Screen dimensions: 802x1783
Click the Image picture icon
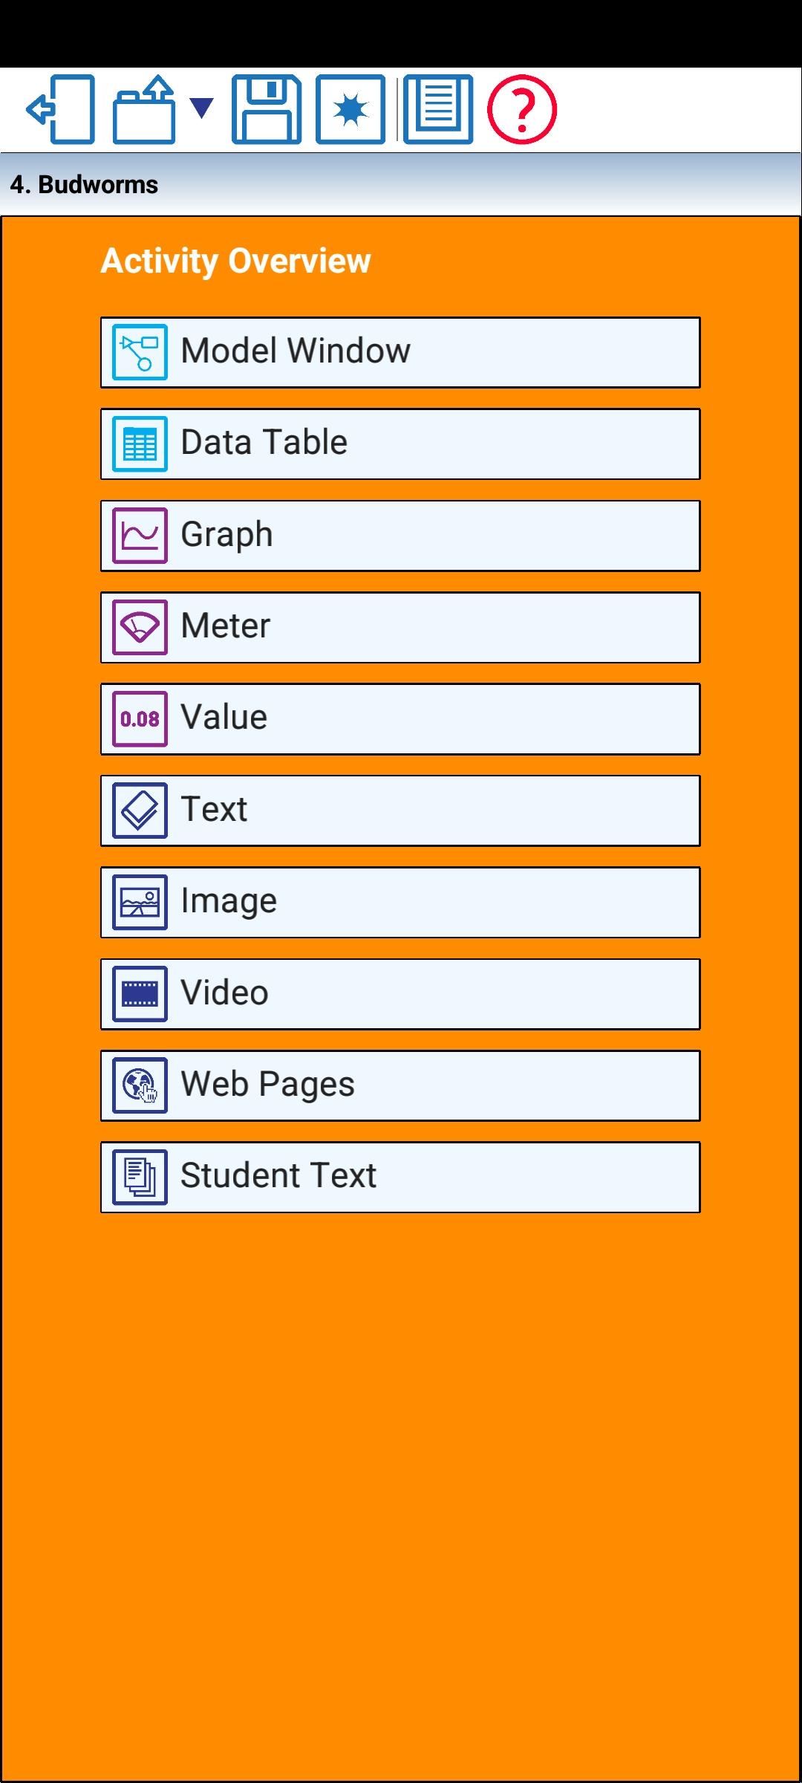pyautogui.click(x=140, y=902)
